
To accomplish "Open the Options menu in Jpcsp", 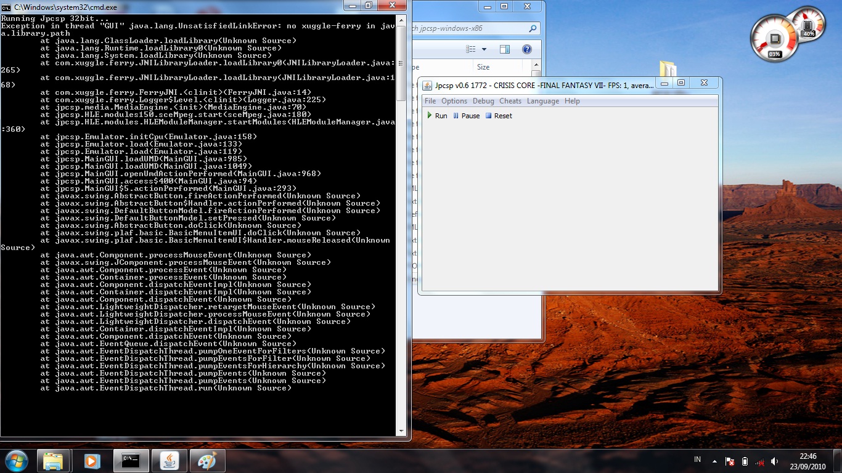I will [454, 101].
